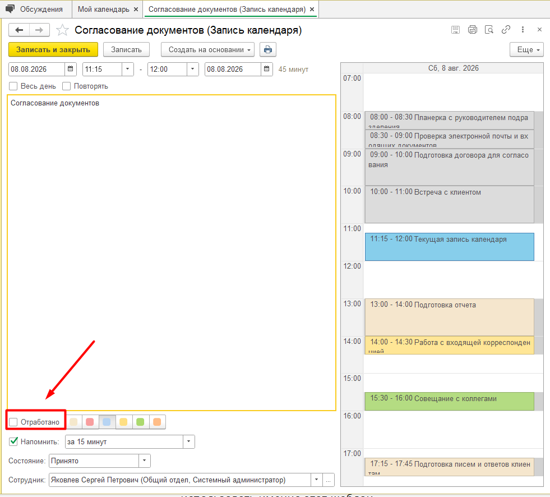Uncheck the Напомнить checkbox
The image size is (550, 497).
pos(13,441)
